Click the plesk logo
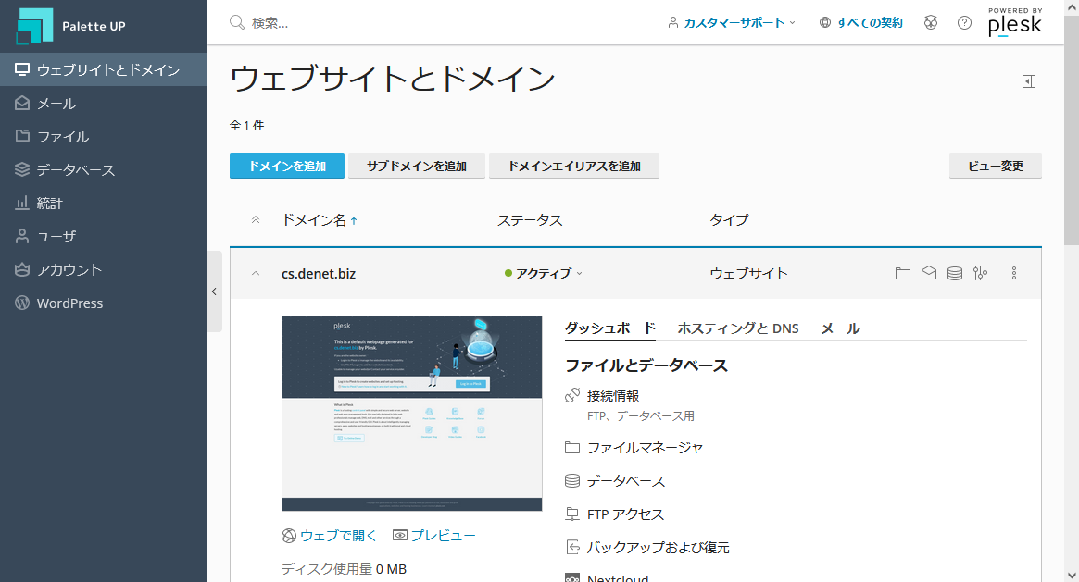Screen dimensions: 1079x582 pos(1015,22)
